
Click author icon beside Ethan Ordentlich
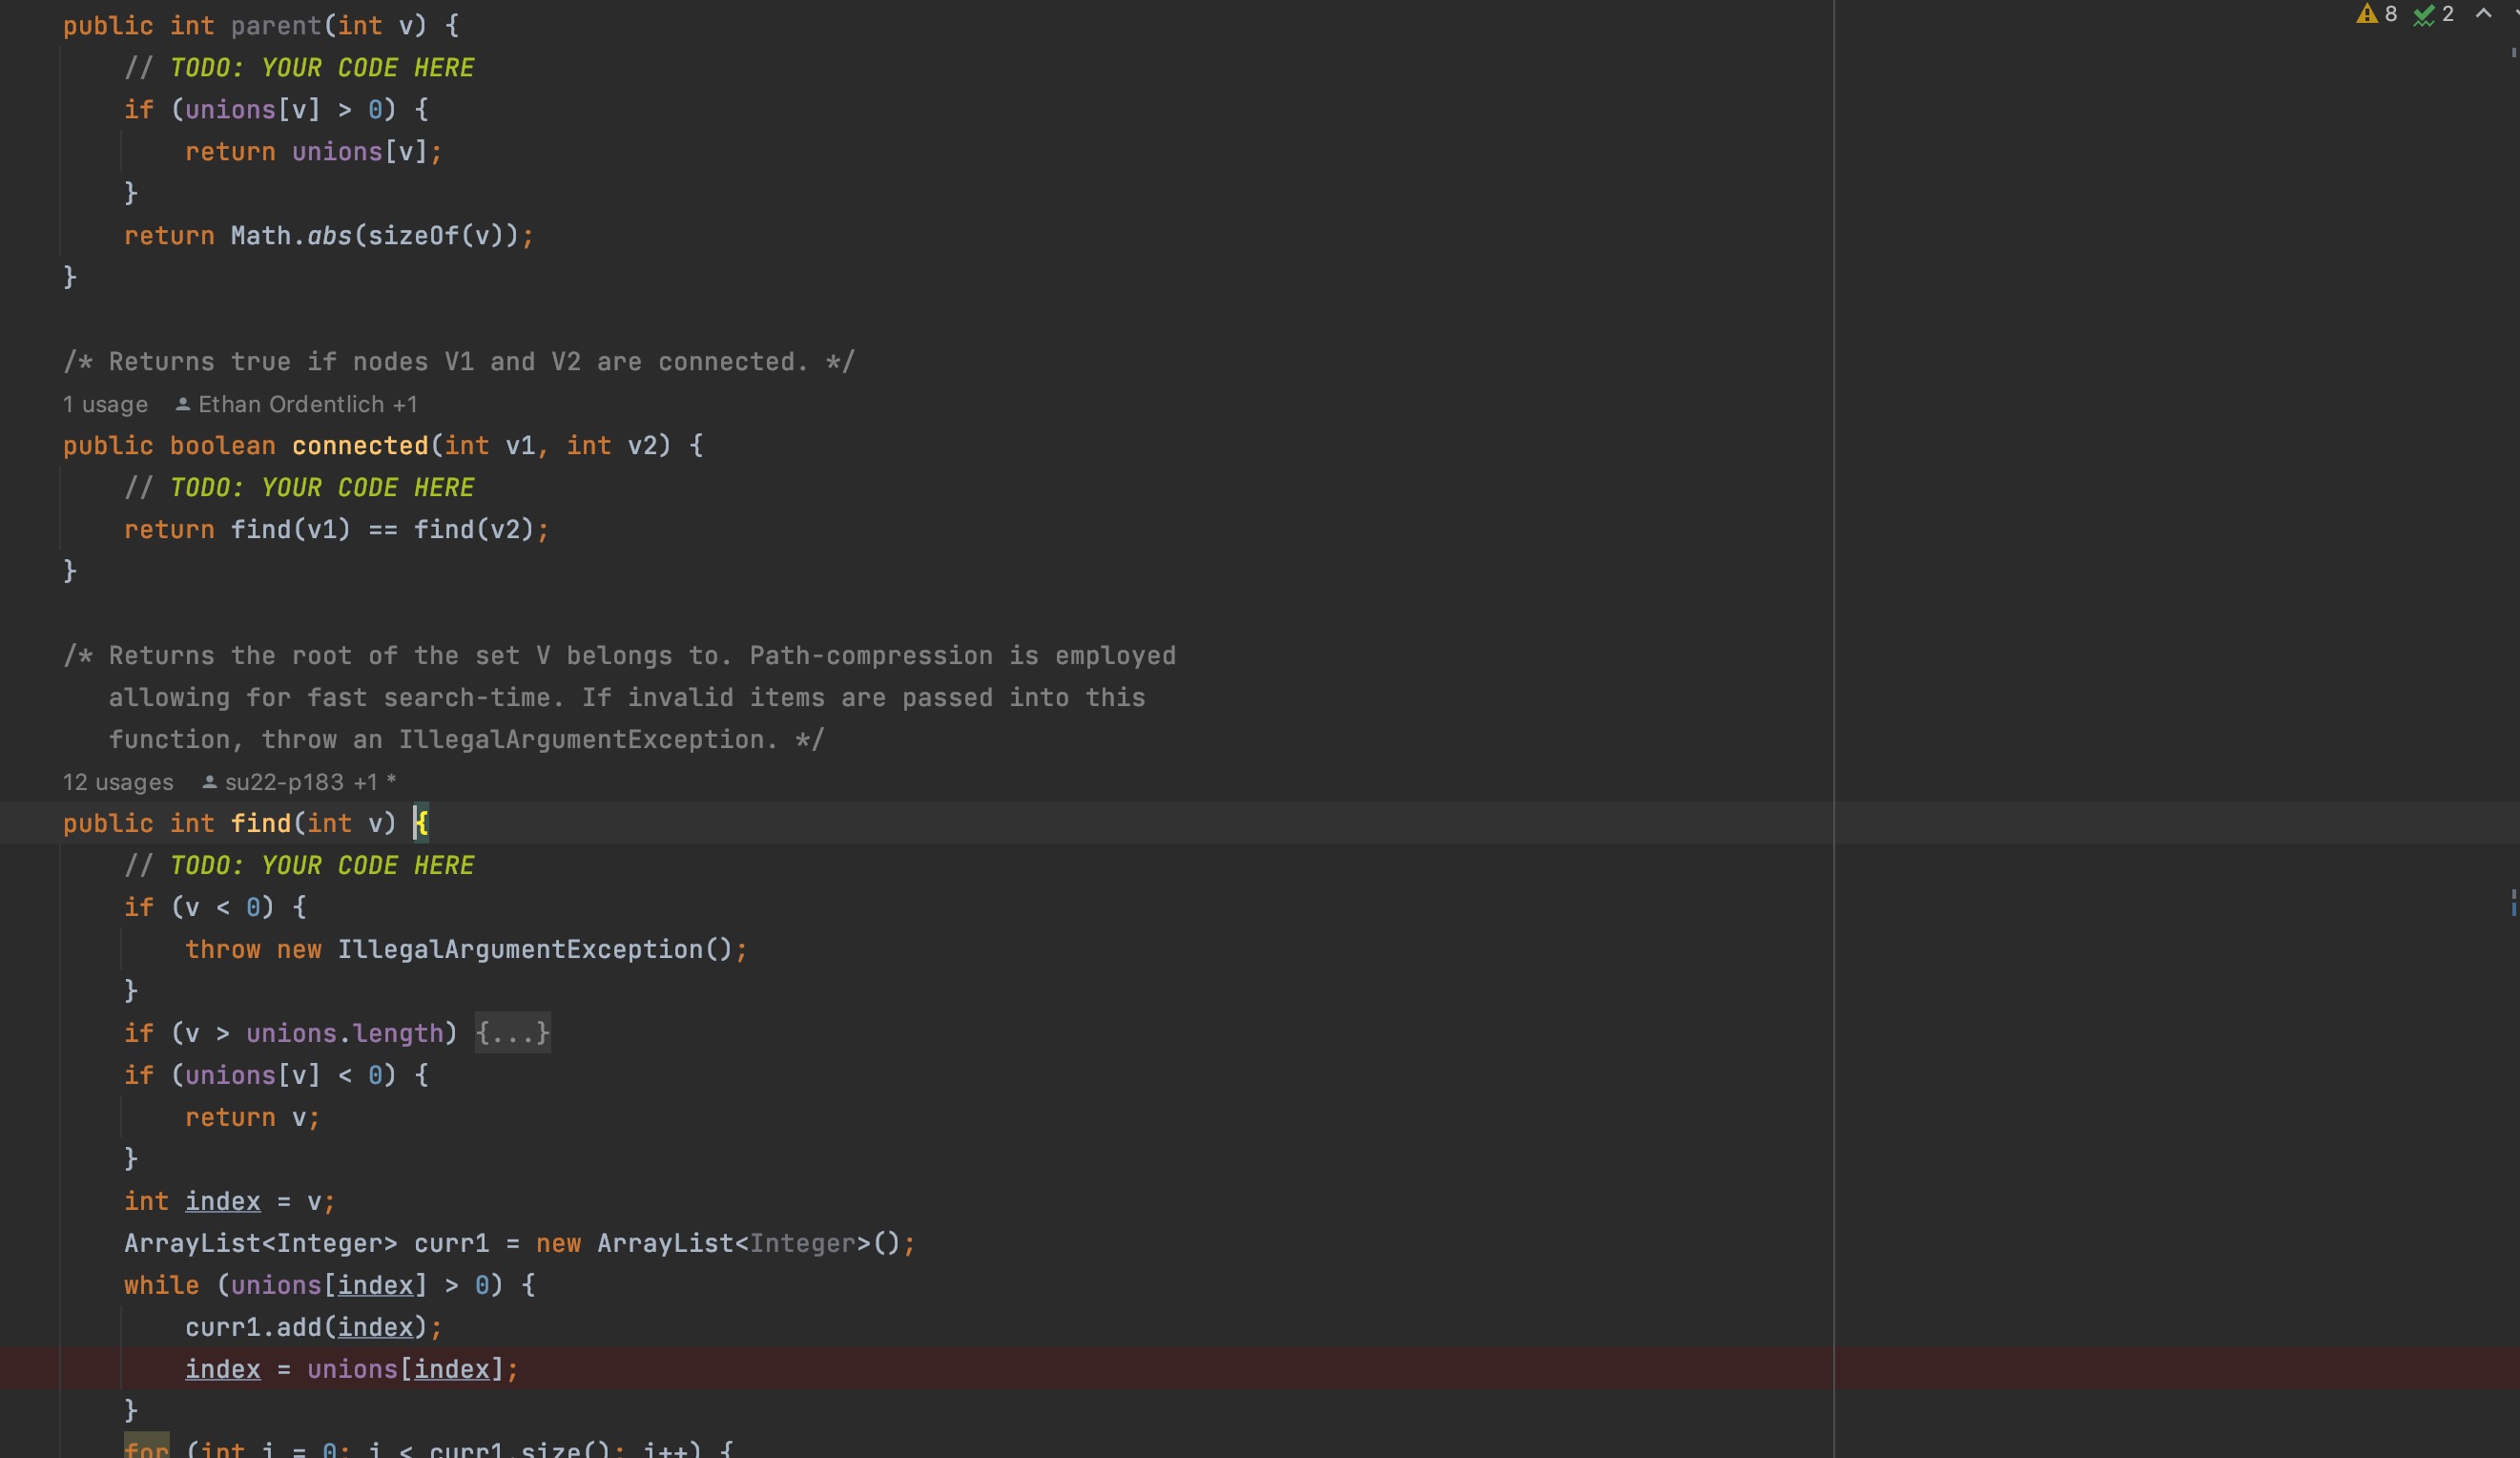[x=182, y=405]
